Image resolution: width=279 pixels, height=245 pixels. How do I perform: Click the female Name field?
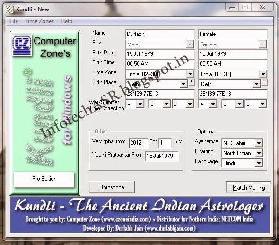tap(233, 34)
